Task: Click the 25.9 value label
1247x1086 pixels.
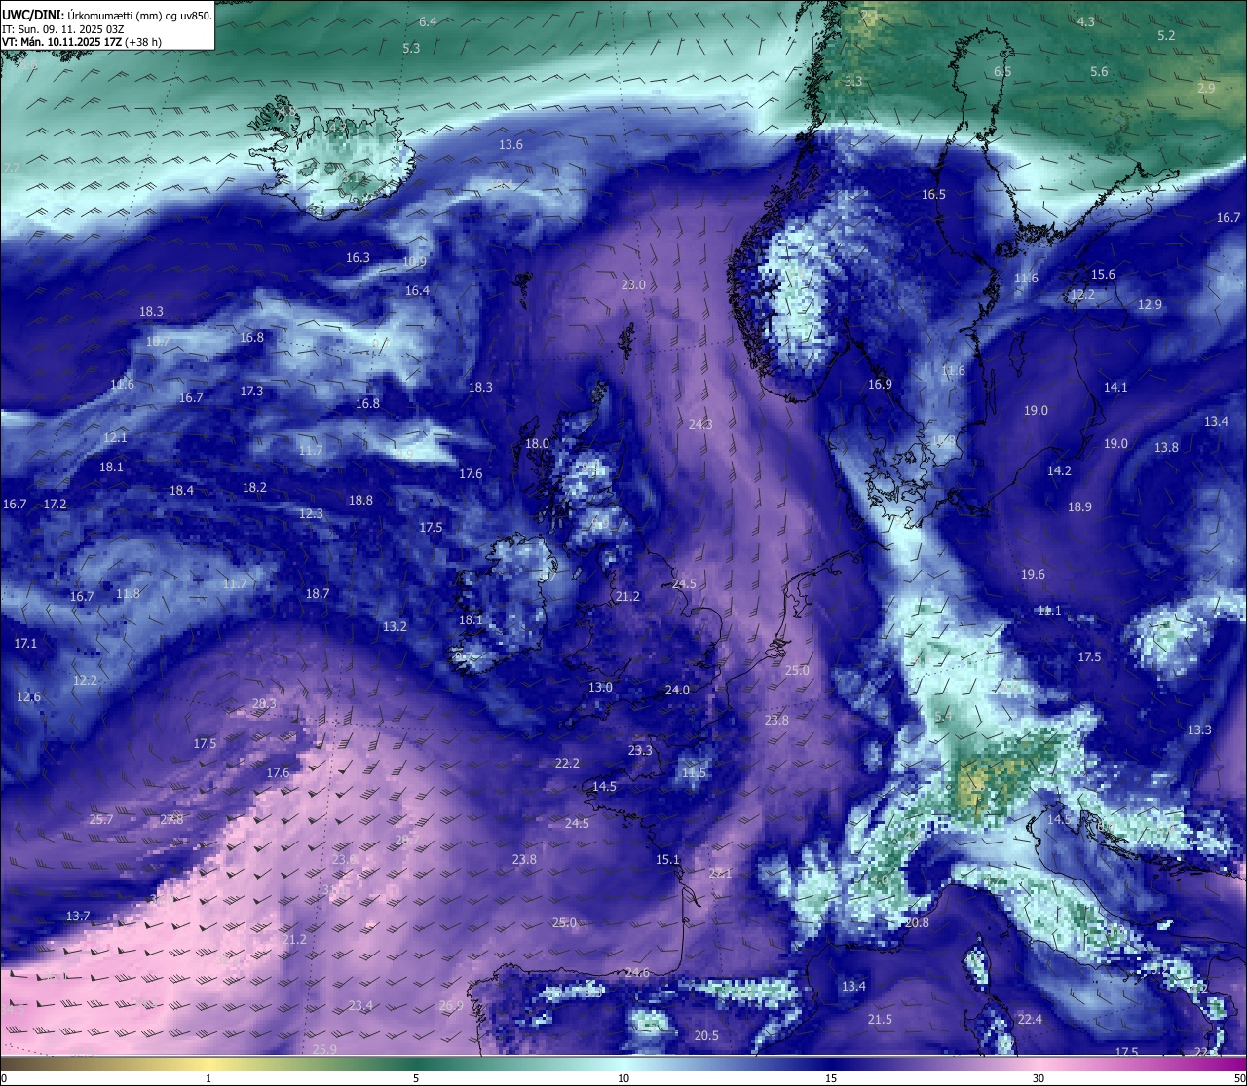Action: 324,1049
